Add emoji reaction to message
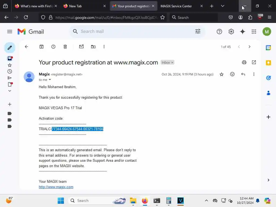This screenshot has height=207, width=276. click(x=232, y=74)
